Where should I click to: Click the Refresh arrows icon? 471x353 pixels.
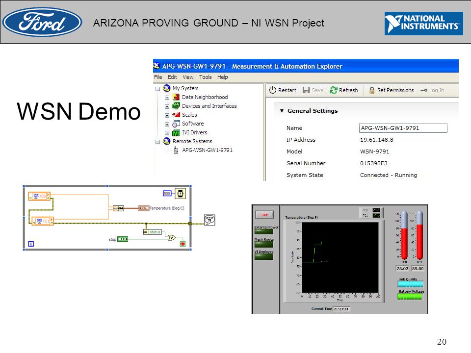point(334,90)
